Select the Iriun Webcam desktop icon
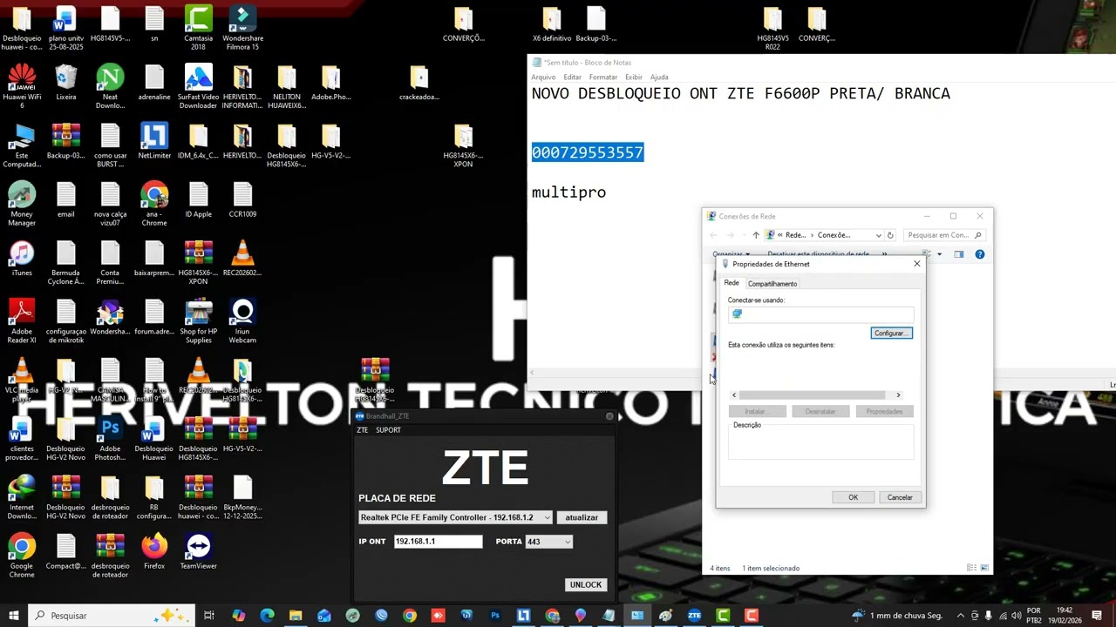Screen dimensions: 1116x627 coord(242,320)
